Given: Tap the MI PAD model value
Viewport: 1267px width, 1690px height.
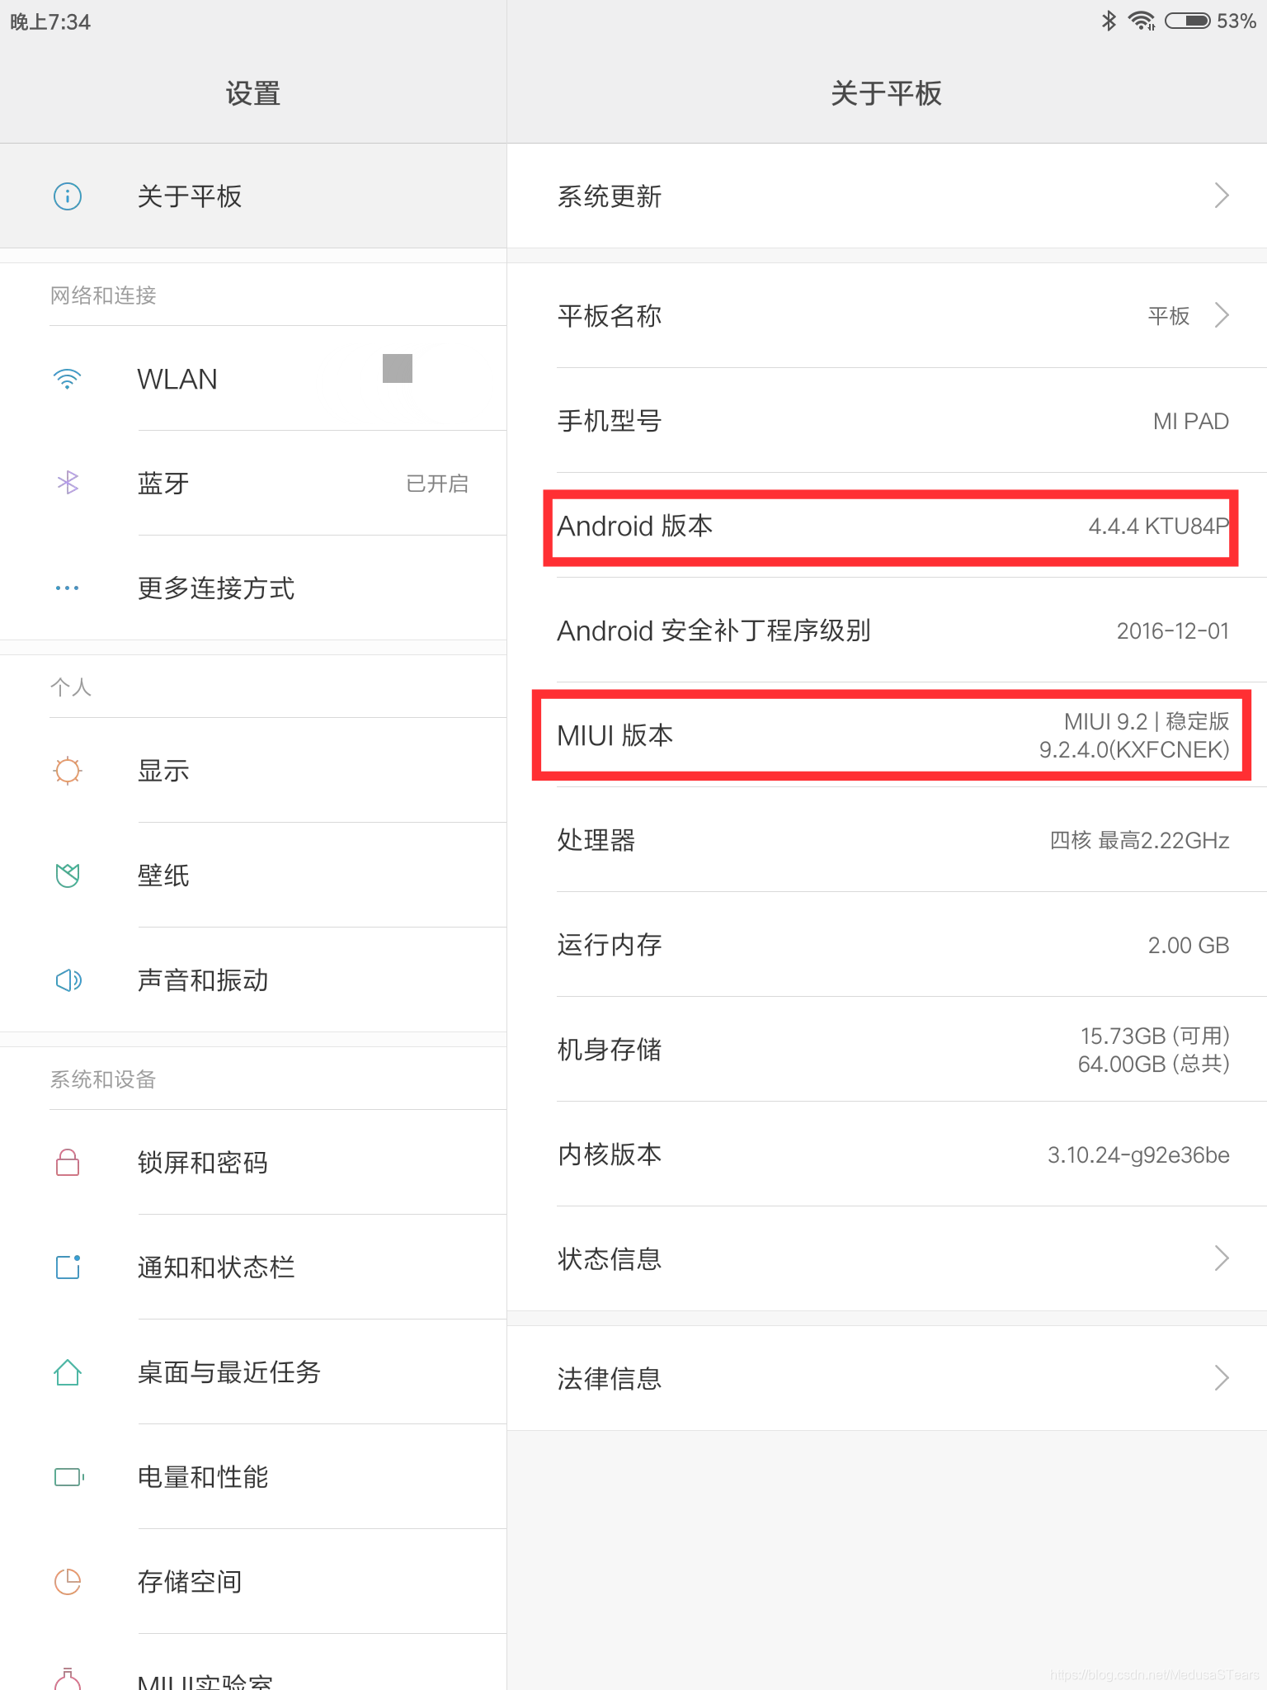Looking at the screenshot, I should point(1191,421).
